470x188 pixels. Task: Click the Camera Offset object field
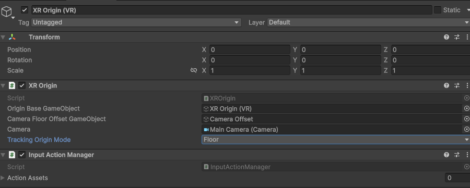[x=333, y=119]
